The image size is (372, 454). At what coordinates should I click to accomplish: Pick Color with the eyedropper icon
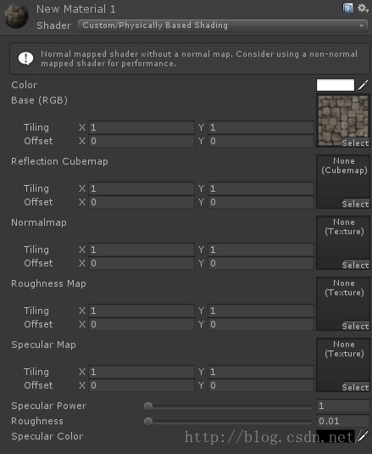click(x=364, y=85)
